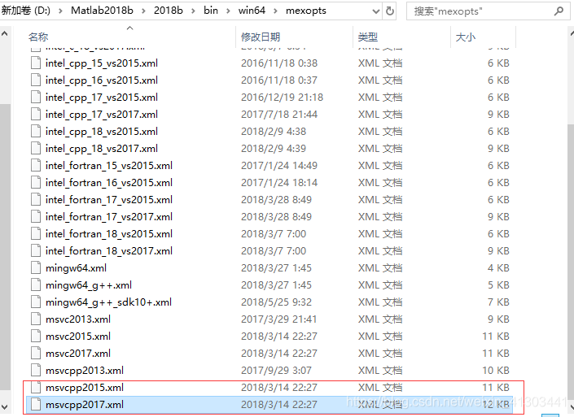
Task: Click the 7 KB size value
Action: tap(498, 302)
